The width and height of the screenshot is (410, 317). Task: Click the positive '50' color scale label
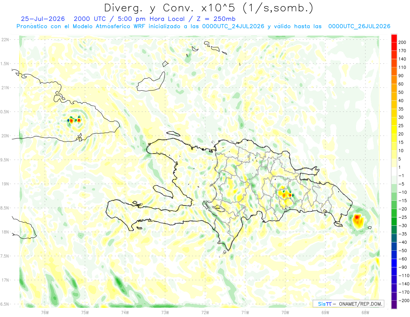pos(401,92)
